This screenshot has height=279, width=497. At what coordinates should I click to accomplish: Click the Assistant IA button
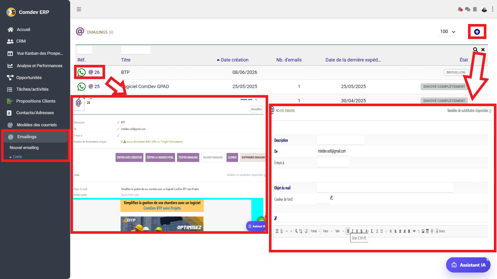click(468, 265)
